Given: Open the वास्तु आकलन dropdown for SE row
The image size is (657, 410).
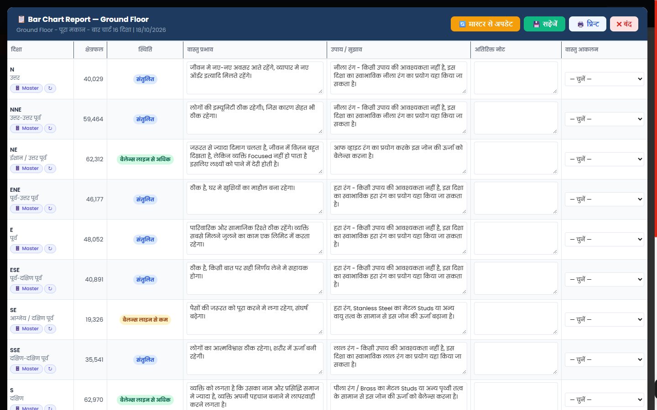Looking at the screenshot, I should [605, 319].
